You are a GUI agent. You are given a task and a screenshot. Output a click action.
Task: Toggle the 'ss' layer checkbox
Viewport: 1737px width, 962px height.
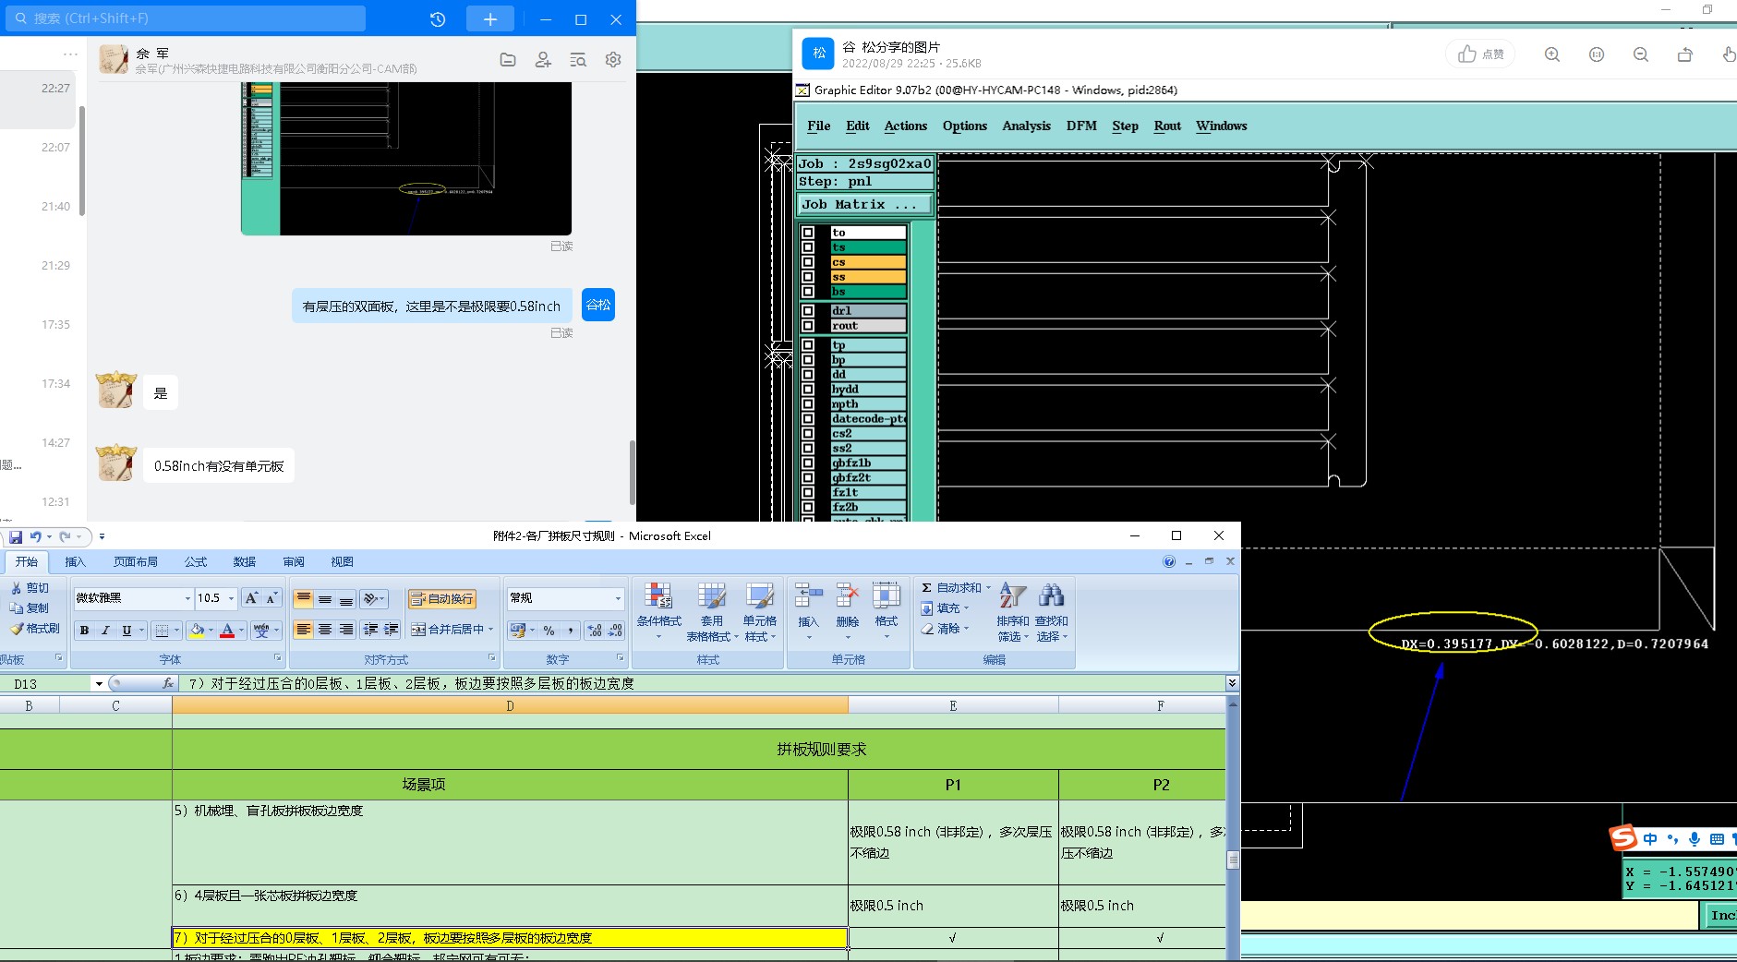(808, 277)
